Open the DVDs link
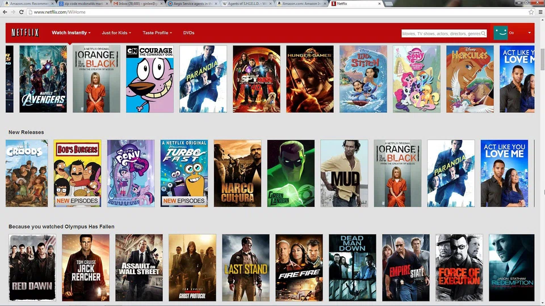 188,33
